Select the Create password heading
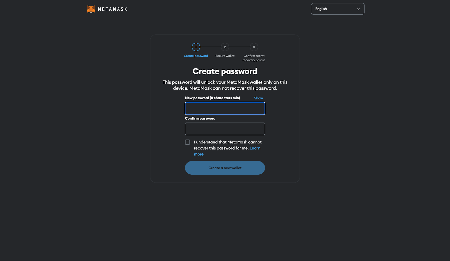Screen dimensions: 450x261 click(225, 71)
